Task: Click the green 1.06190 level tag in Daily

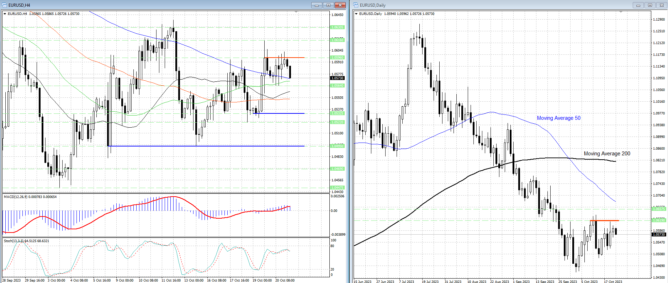Action: pyautogui.click(x=659, y=220)
